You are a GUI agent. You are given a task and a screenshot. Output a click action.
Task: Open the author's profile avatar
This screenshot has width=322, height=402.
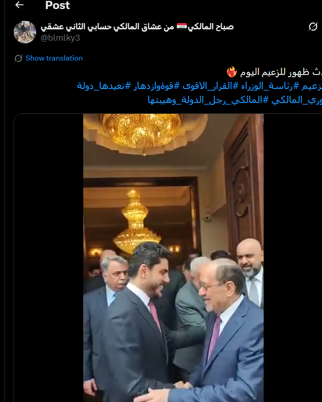pos(25,32)
